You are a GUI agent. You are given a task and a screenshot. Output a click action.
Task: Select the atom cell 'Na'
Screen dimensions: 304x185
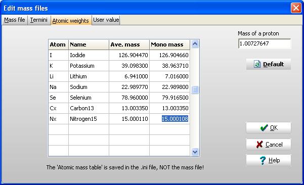(x=58, y=87)
